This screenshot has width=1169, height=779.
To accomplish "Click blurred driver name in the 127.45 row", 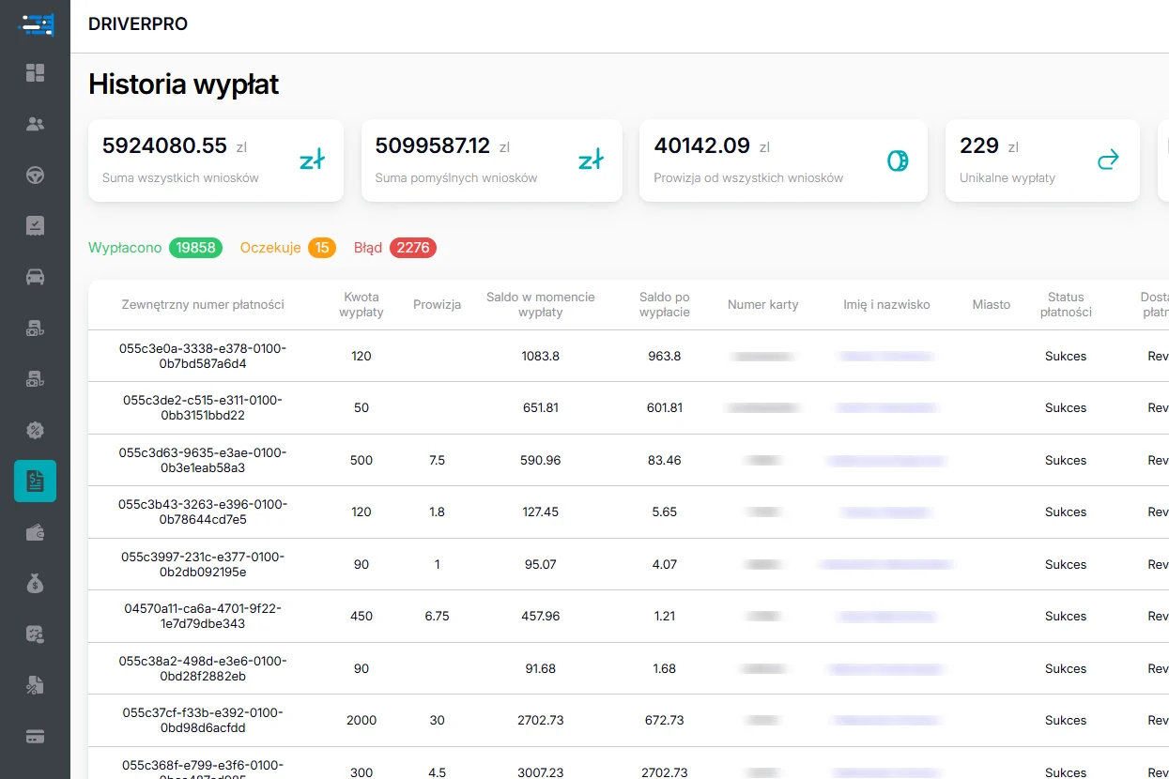I will point(886,512).
